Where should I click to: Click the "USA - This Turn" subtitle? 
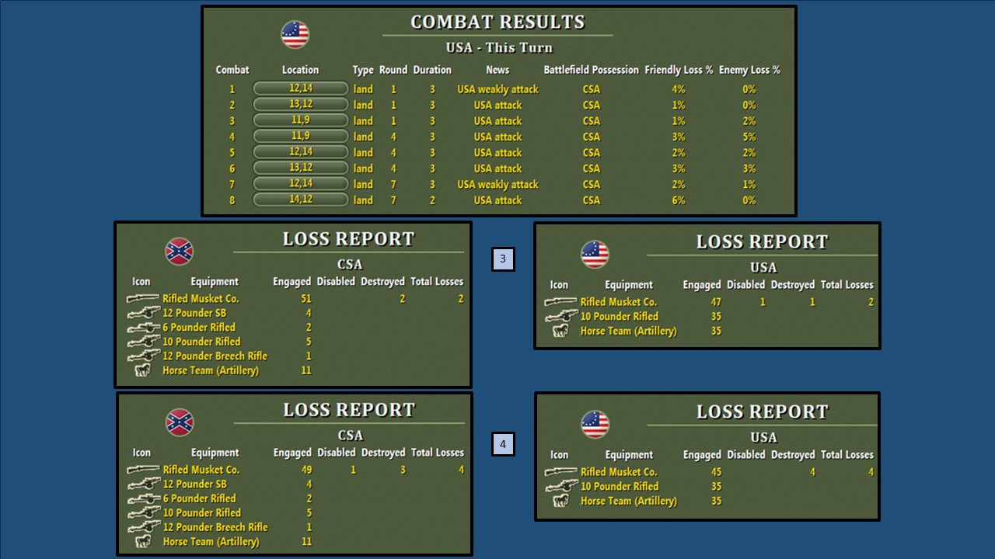pyautogui.click(x=499, y=47)
